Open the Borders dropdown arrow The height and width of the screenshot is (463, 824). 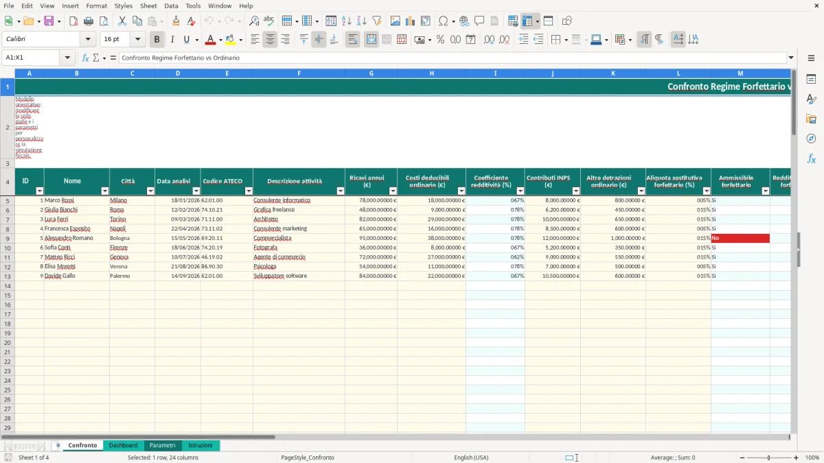(566, 40)
